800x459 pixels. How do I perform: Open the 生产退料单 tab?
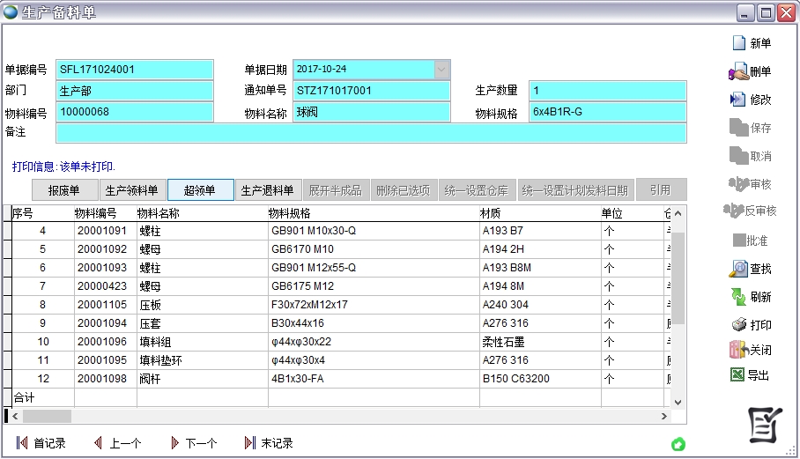point(268,190)
